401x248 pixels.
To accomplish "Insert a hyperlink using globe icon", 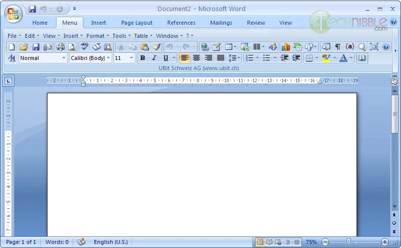I will (x=205, y=47).
